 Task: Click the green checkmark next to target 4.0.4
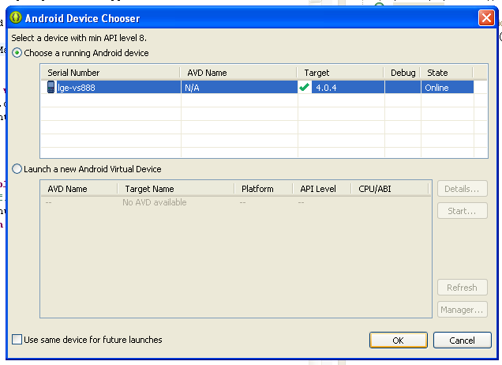click(304, 87)
